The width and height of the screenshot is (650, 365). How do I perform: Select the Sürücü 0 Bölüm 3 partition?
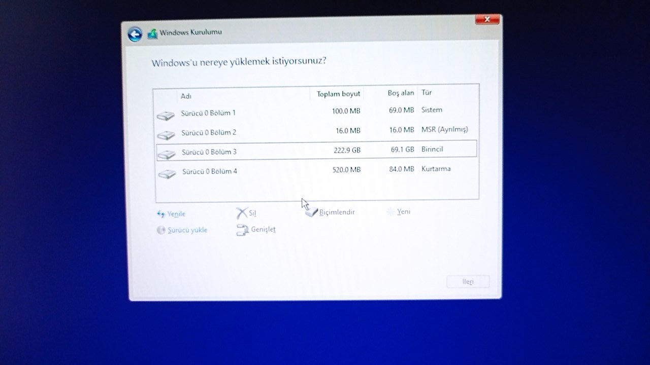tap(316, 150)
